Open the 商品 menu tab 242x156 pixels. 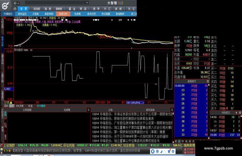[83, 9]
